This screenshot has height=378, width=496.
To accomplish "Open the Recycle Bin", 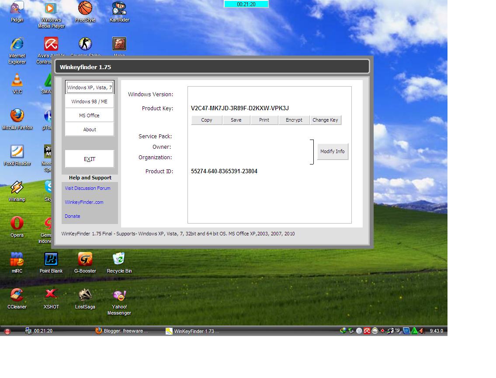I will click(x=119, y=262).
